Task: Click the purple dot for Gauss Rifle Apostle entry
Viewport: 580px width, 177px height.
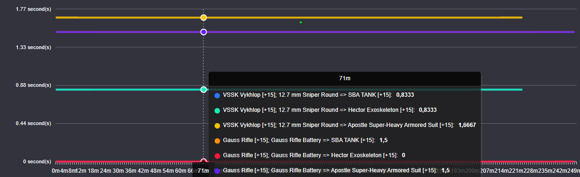Action: [217, 171]
